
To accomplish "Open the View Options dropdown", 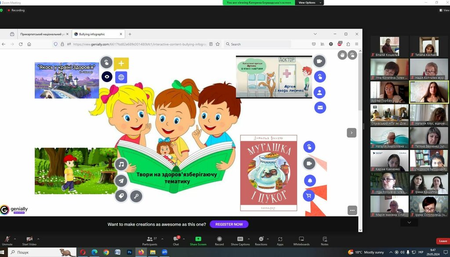I will (309, 3).
